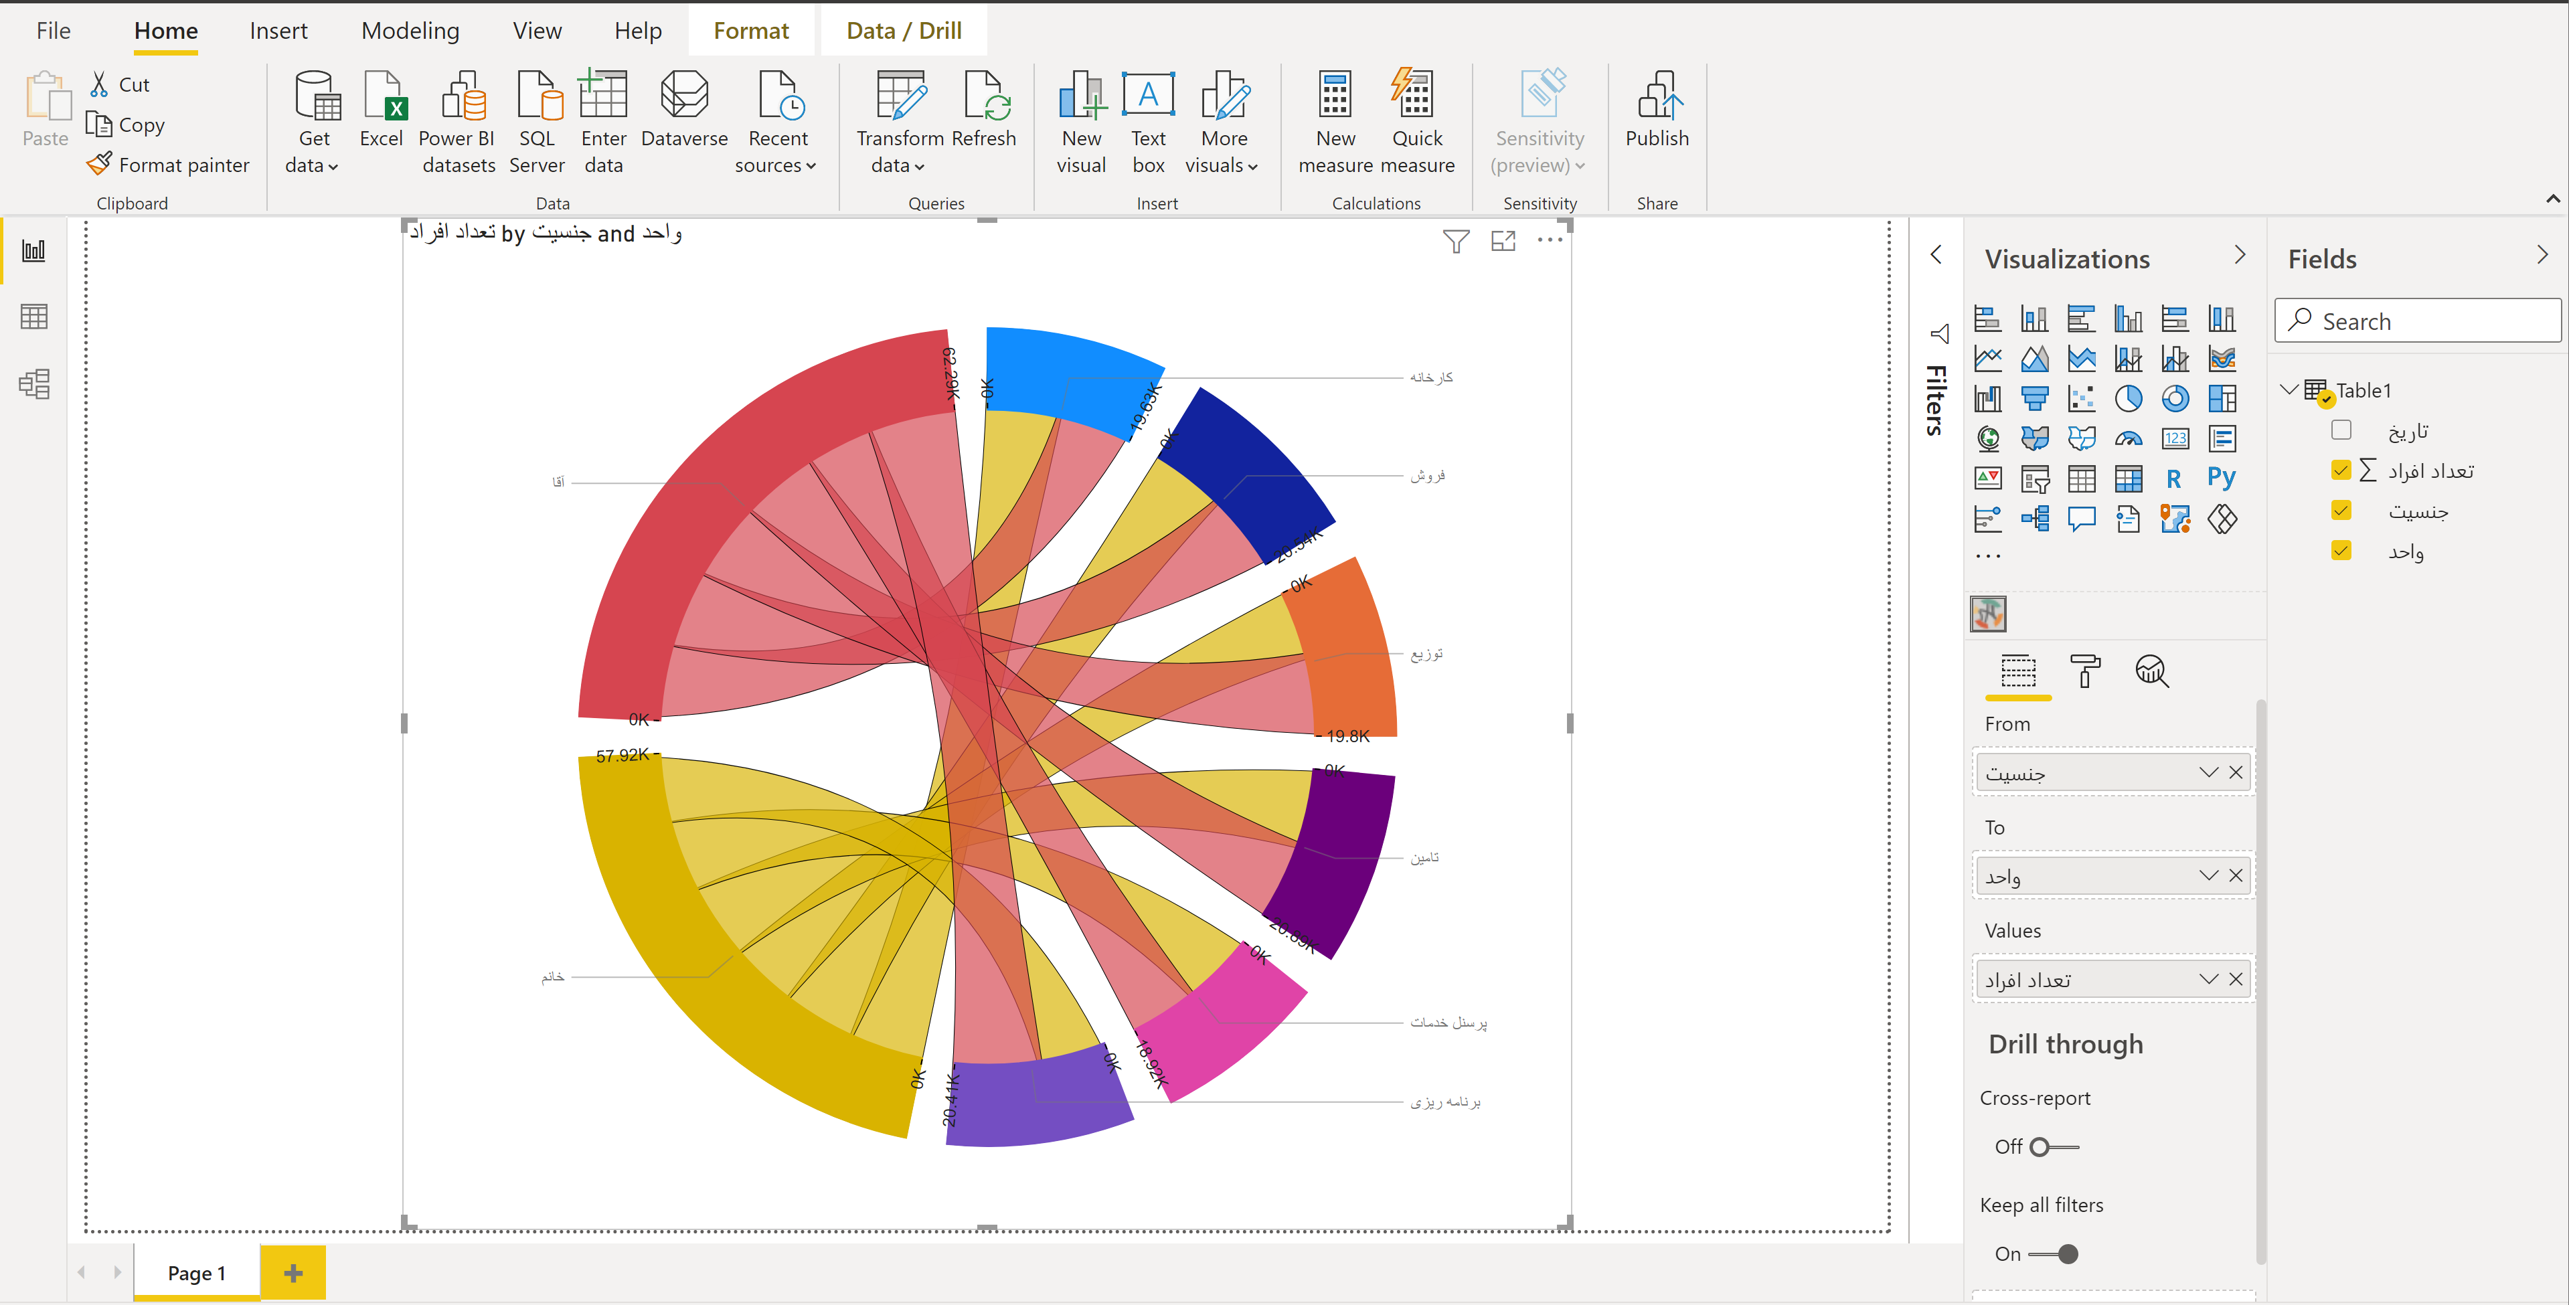The image size is (2569, 1305).
Task: Switch to Data view sidebar icon
Action: [34, 317]
